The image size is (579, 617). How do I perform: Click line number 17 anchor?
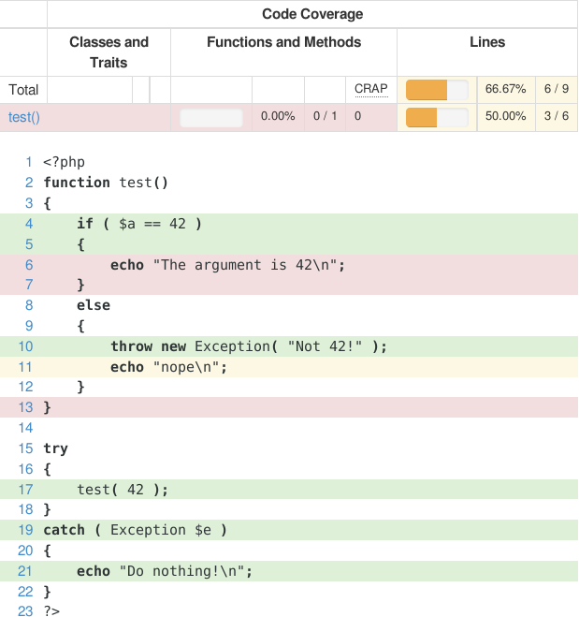(x=25, y=489)
